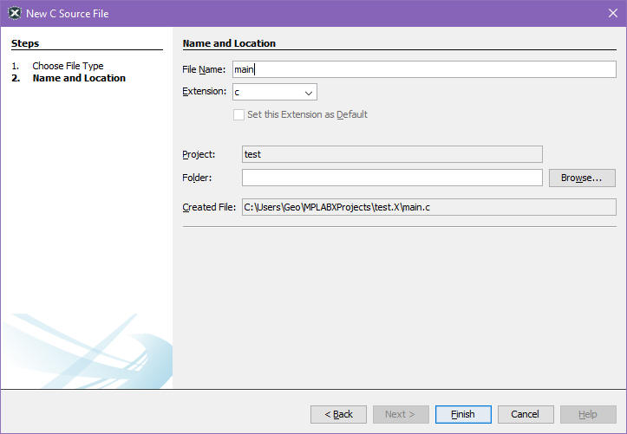
Task: Click the MPLAB X icon in title bar
Action: click(14, 13)
